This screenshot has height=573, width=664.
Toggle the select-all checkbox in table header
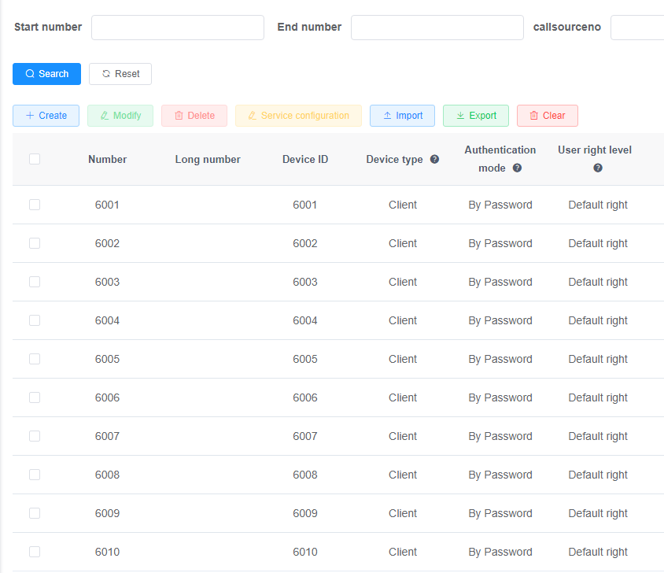35,159
